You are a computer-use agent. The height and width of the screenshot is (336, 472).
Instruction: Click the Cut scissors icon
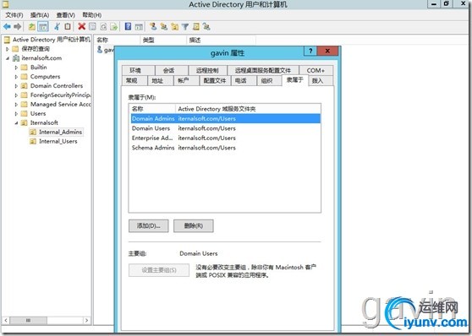point(57,27)
